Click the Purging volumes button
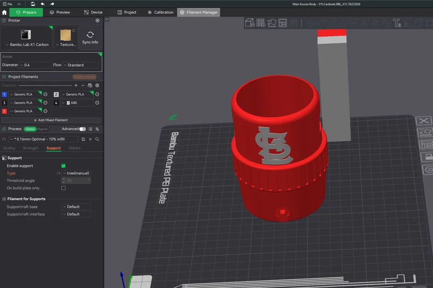The height and width of the screenshot is (288, 433). pyautogui.click(x=84, y=77)
